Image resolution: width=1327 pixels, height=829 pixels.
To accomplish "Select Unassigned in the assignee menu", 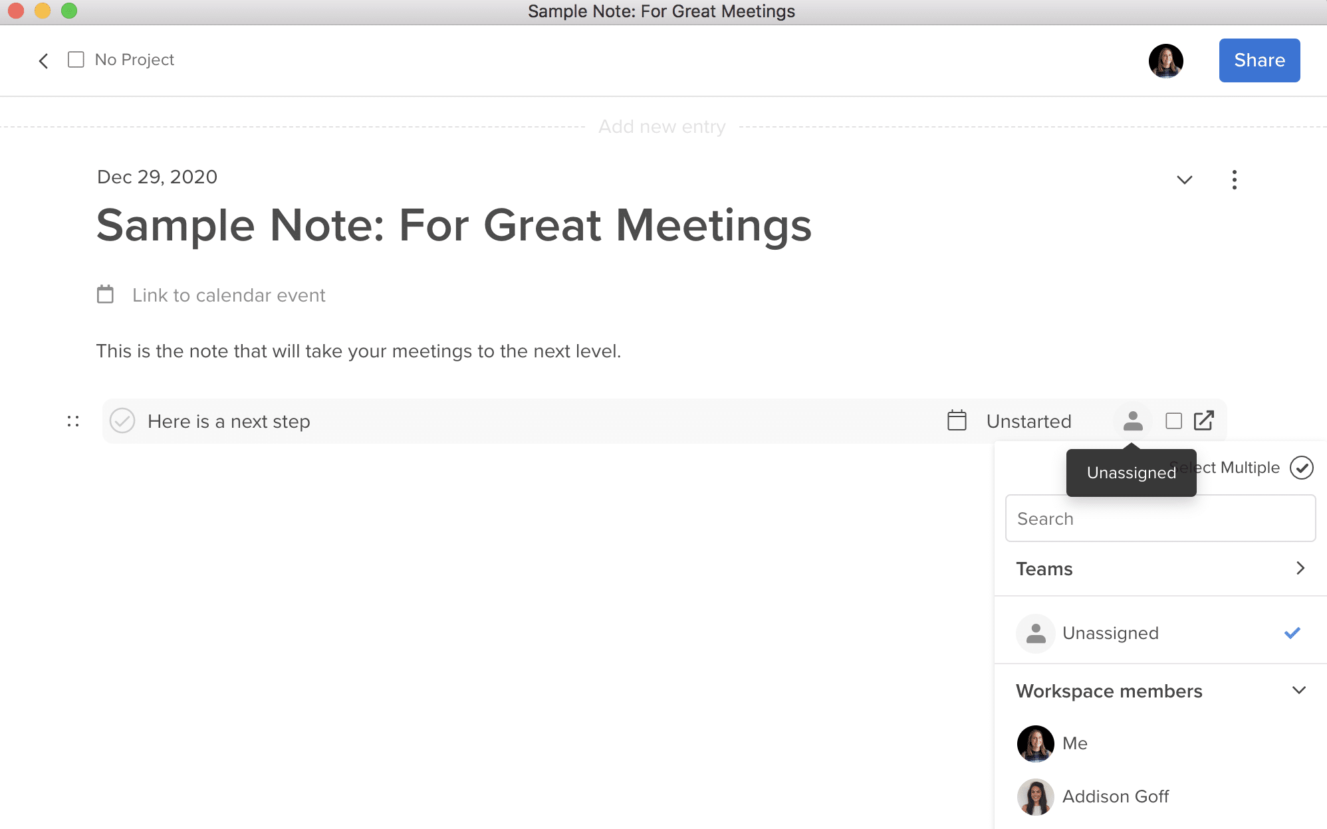I will (1110, 632).
